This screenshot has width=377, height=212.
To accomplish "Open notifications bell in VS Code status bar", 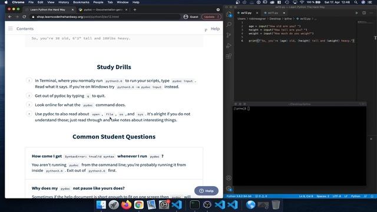I will point(372,196).
